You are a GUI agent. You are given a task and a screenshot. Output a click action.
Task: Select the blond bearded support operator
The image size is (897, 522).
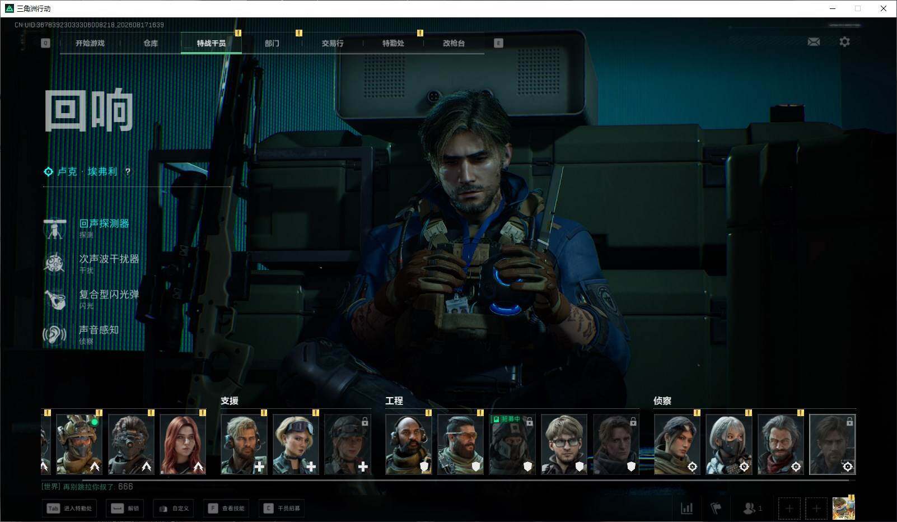[244, 444]
